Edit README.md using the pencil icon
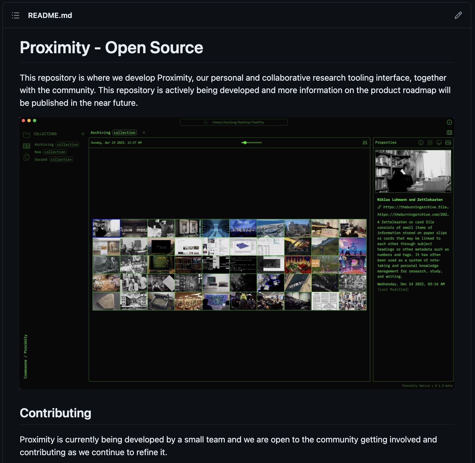This screenshot has height=463, width=475. click(458, 15)
